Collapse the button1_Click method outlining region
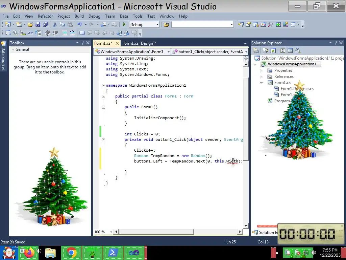346x260 pixels. 103,139
